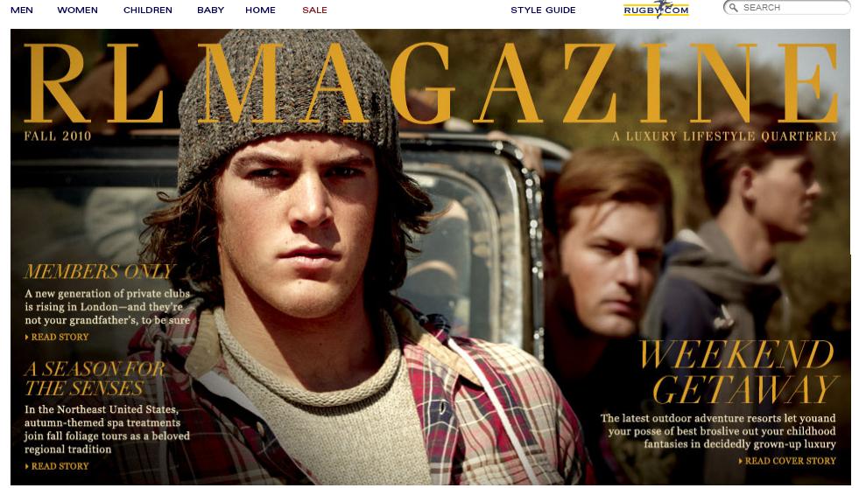Click arrow beside Season for the Senses Read Story
The image size is (859, 488).
(x=27, y=466)
